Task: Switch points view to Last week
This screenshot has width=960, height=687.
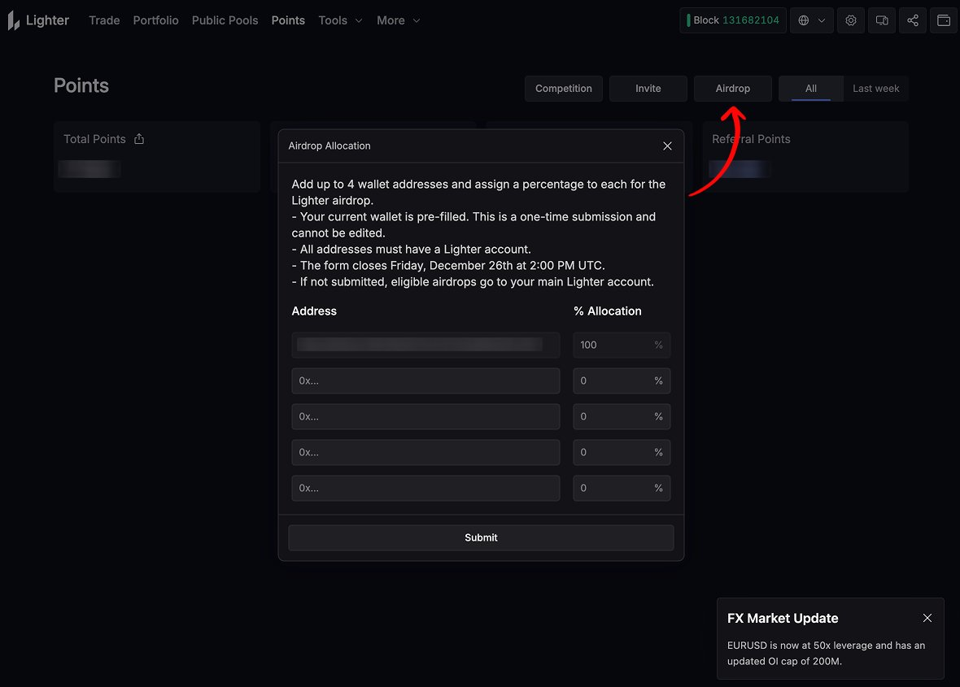Action: pyautogui.click(x=876, y=88)
